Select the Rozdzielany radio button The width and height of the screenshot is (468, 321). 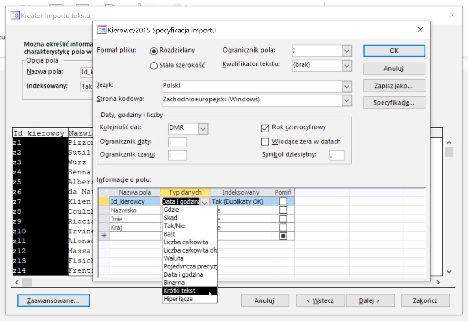pos(154,51)
